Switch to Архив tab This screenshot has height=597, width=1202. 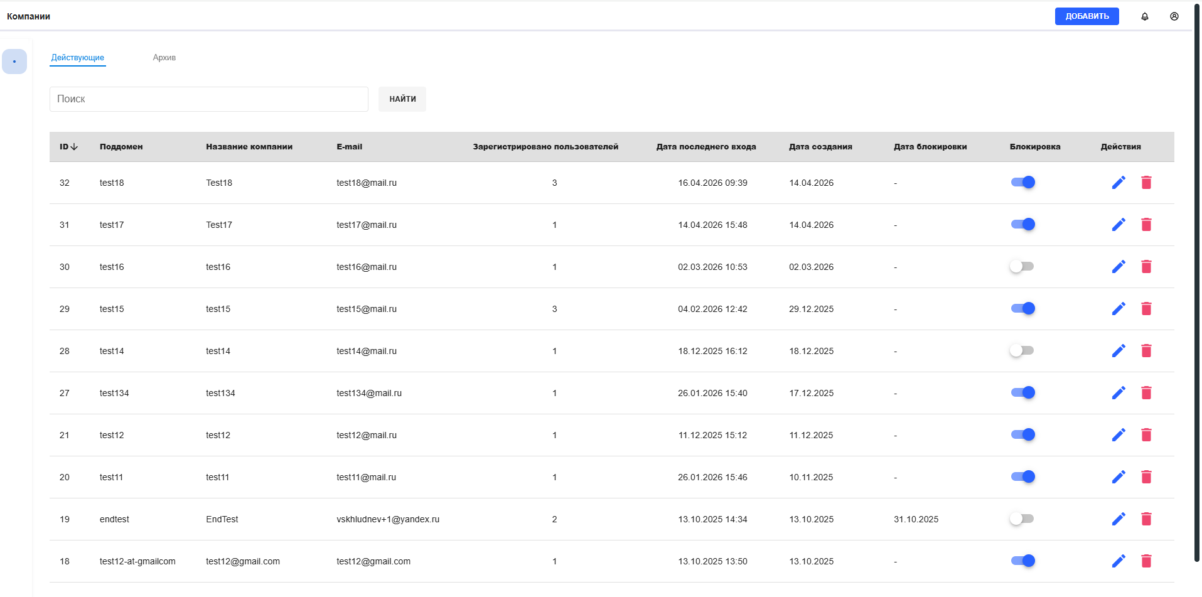click(164, 57)
